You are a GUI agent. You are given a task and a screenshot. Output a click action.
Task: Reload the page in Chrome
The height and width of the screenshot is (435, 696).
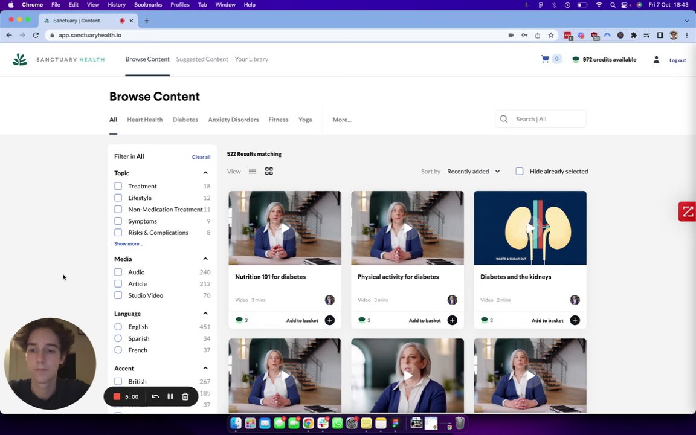click(36, 35)
